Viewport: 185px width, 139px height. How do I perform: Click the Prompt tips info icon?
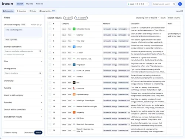41,25
